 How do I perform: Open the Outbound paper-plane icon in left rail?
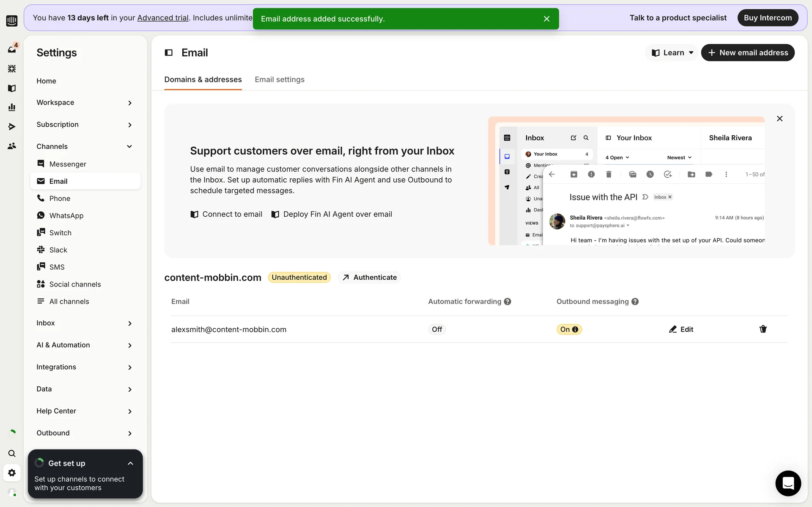click(12, 127)
